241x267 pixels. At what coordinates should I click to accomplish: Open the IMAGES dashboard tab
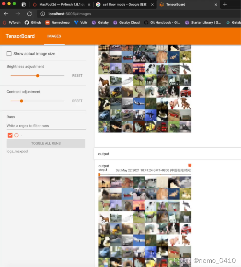(54, 36)
